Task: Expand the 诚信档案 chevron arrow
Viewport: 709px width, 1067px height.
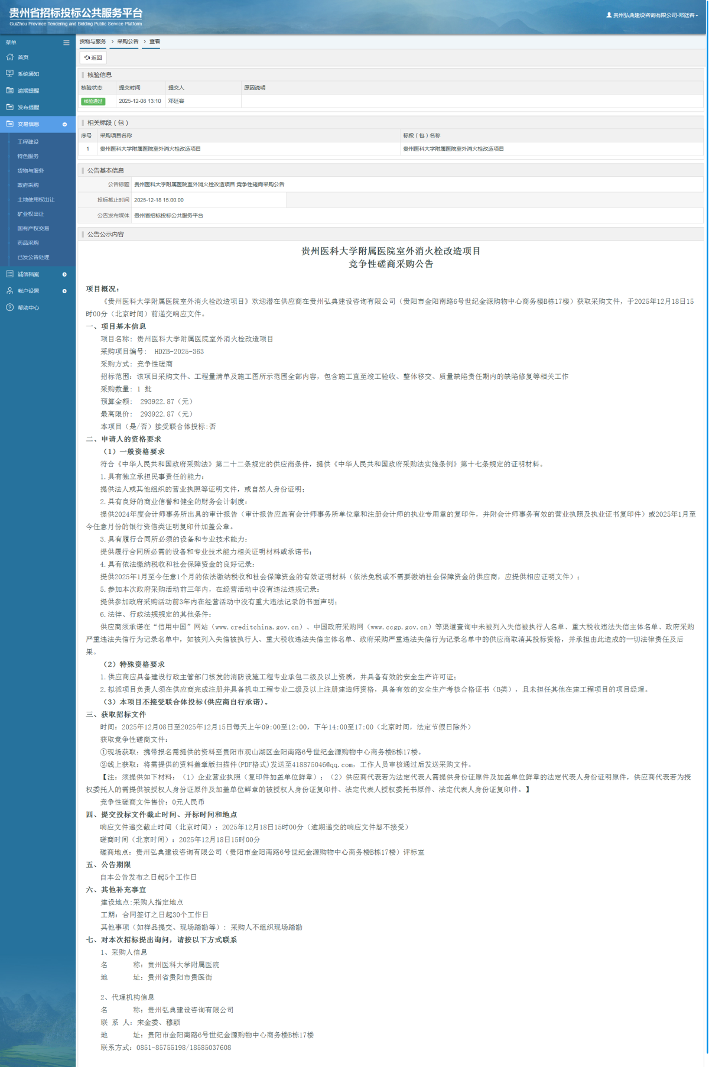Action: click(65, 274)
